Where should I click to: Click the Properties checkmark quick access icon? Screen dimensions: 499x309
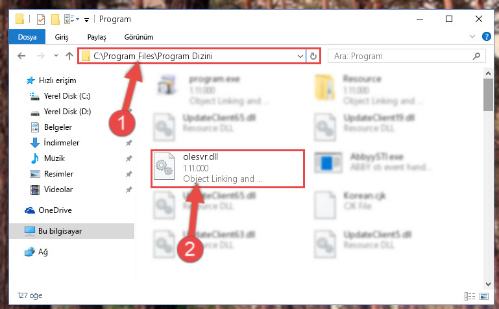point(41,19)
